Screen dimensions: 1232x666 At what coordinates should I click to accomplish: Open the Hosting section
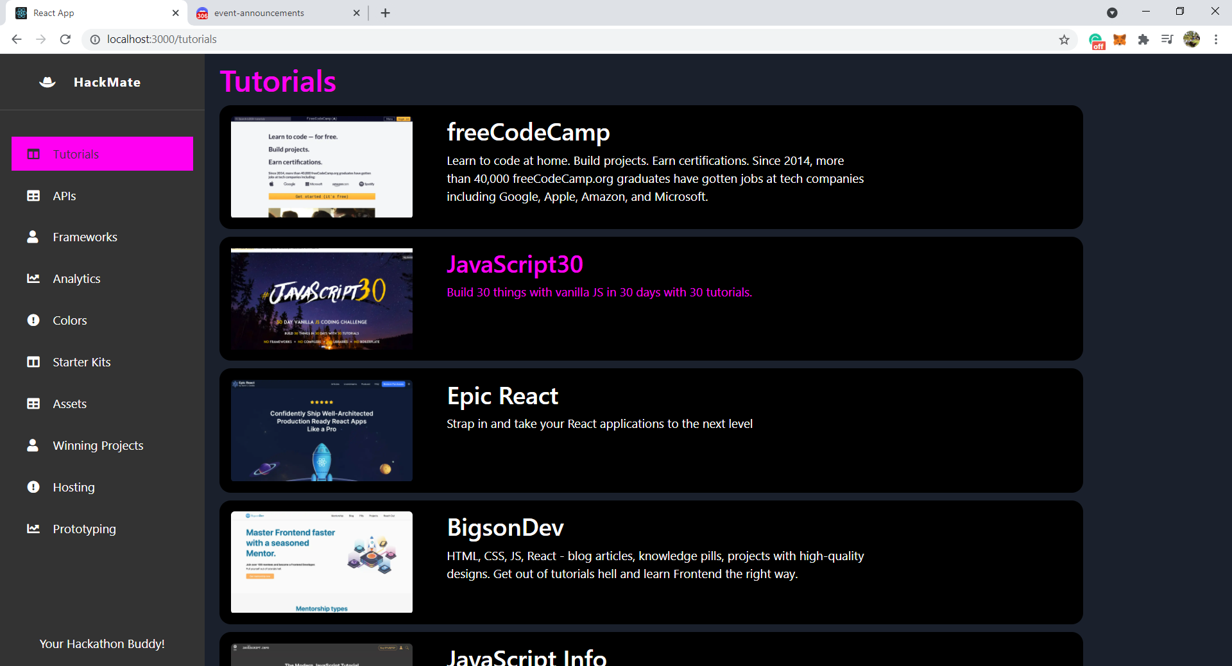coord(102,487)
